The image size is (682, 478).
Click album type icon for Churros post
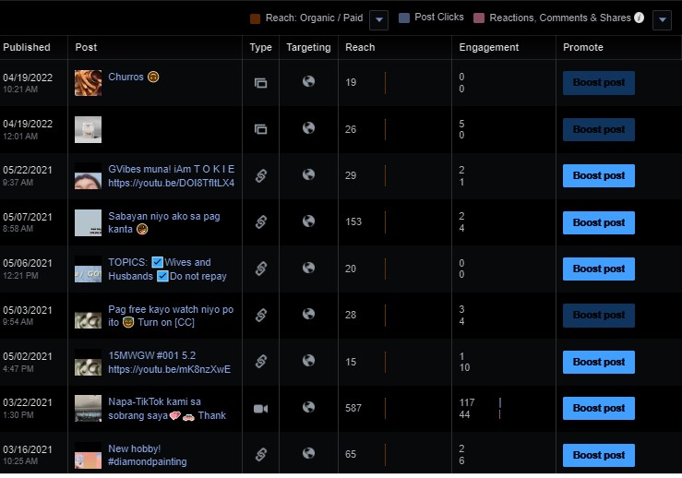click(260, 82)
